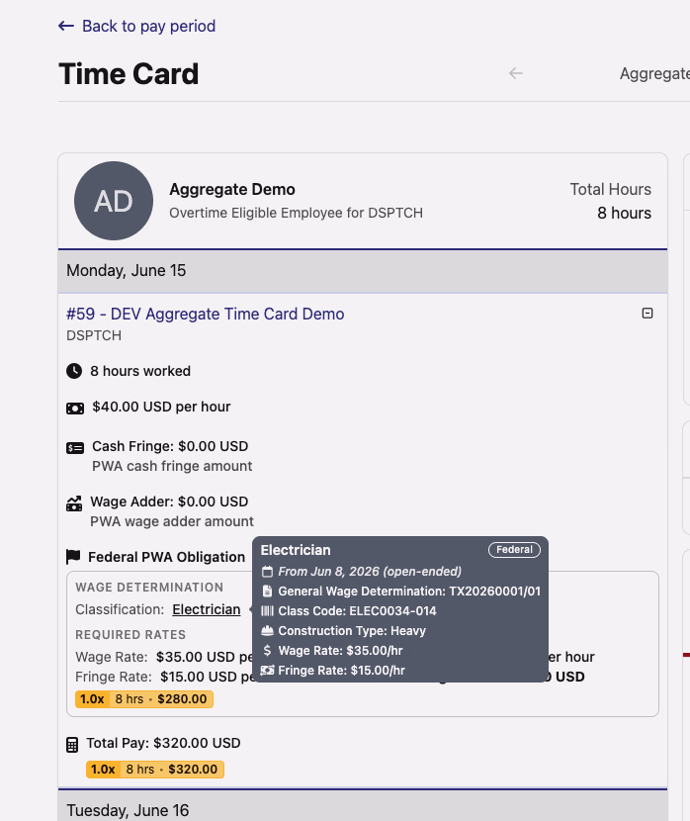Click the Total Hours 8 hours value
The image size is (690, 821).
tap(624, 213)
